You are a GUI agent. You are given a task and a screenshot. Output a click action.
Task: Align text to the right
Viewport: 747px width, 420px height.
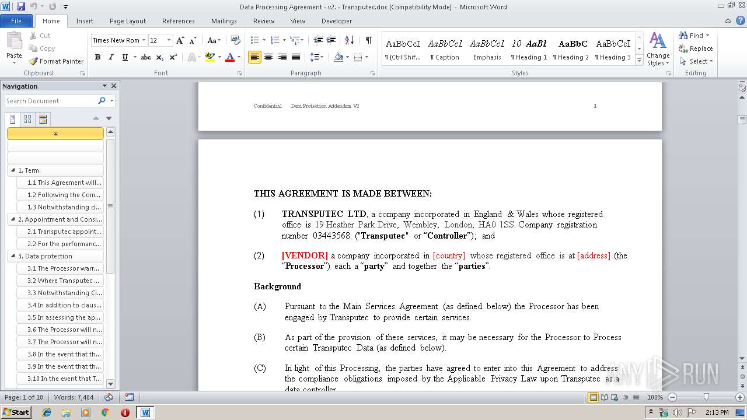pyautogui.click(x=282, y=57)
